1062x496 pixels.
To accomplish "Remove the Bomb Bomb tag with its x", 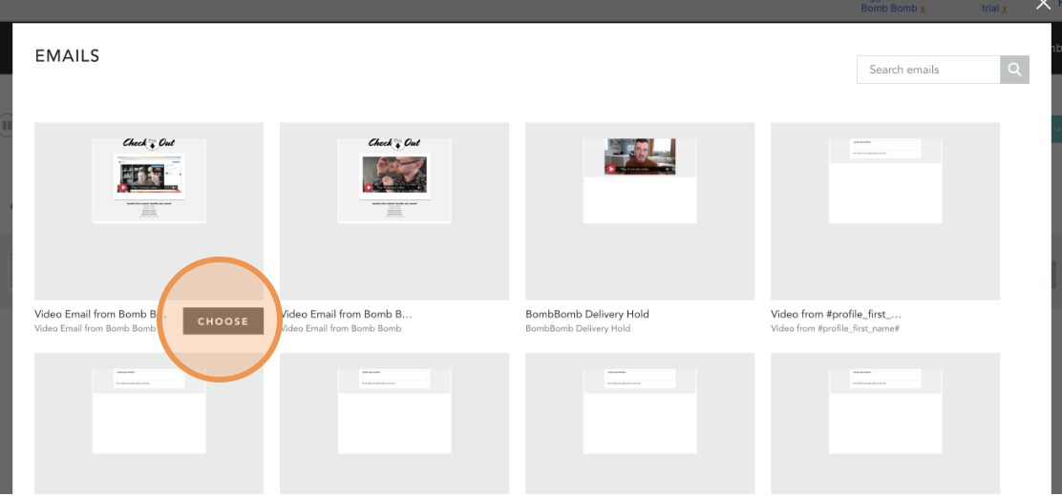I will [923, 10].
